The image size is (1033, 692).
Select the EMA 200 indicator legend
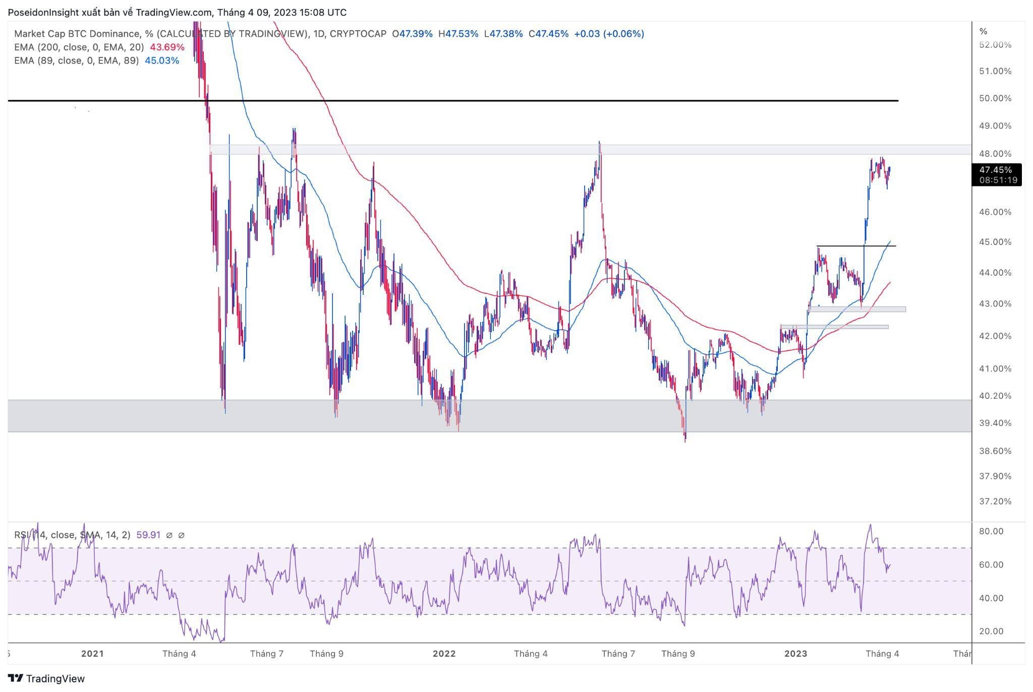coord(79,47)
